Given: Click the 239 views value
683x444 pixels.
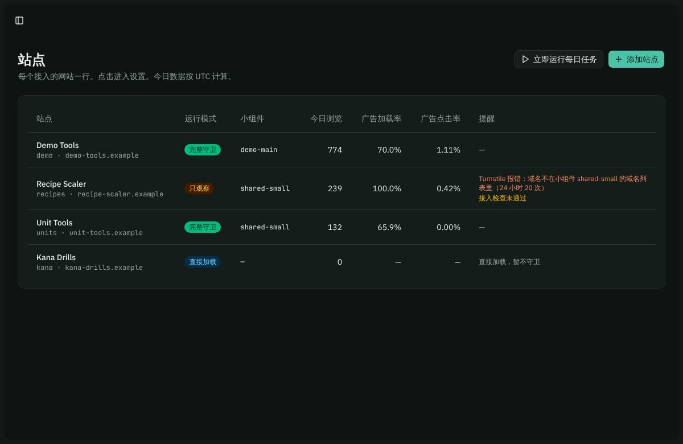Looking at the screenshot, I should 335,188.
